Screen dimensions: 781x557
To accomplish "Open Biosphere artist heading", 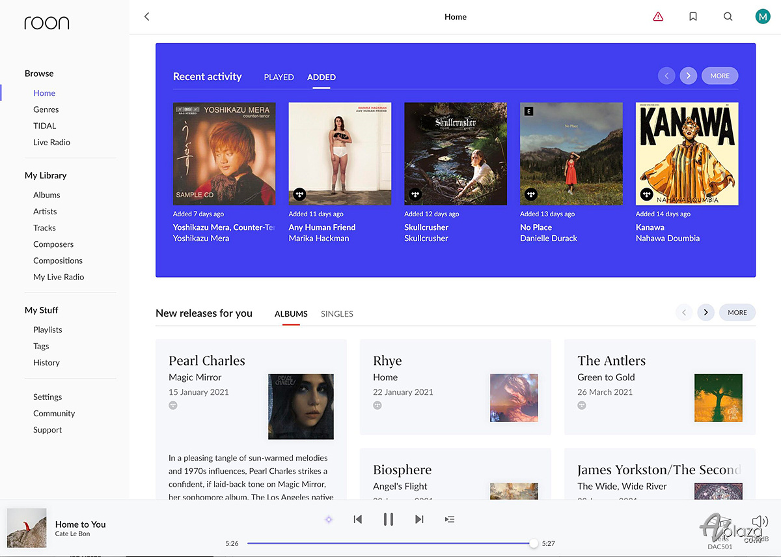I will click(x=402, y=470).
